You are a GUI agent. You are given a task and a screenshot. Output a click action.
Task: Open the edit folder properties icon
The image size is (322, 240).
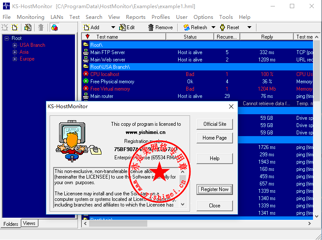coord(28,27)
